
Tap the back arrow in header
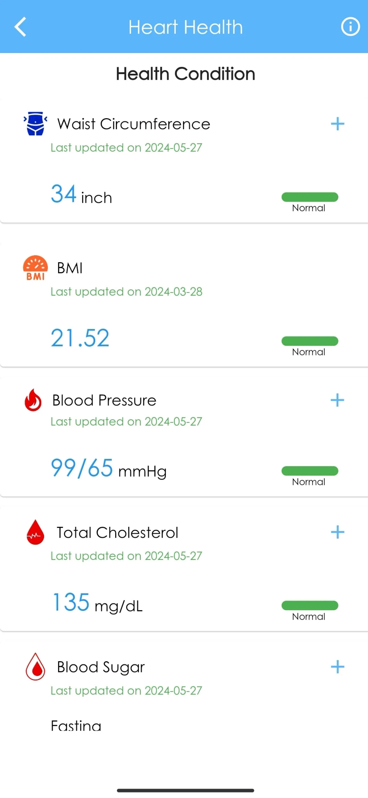pos(20,27)
